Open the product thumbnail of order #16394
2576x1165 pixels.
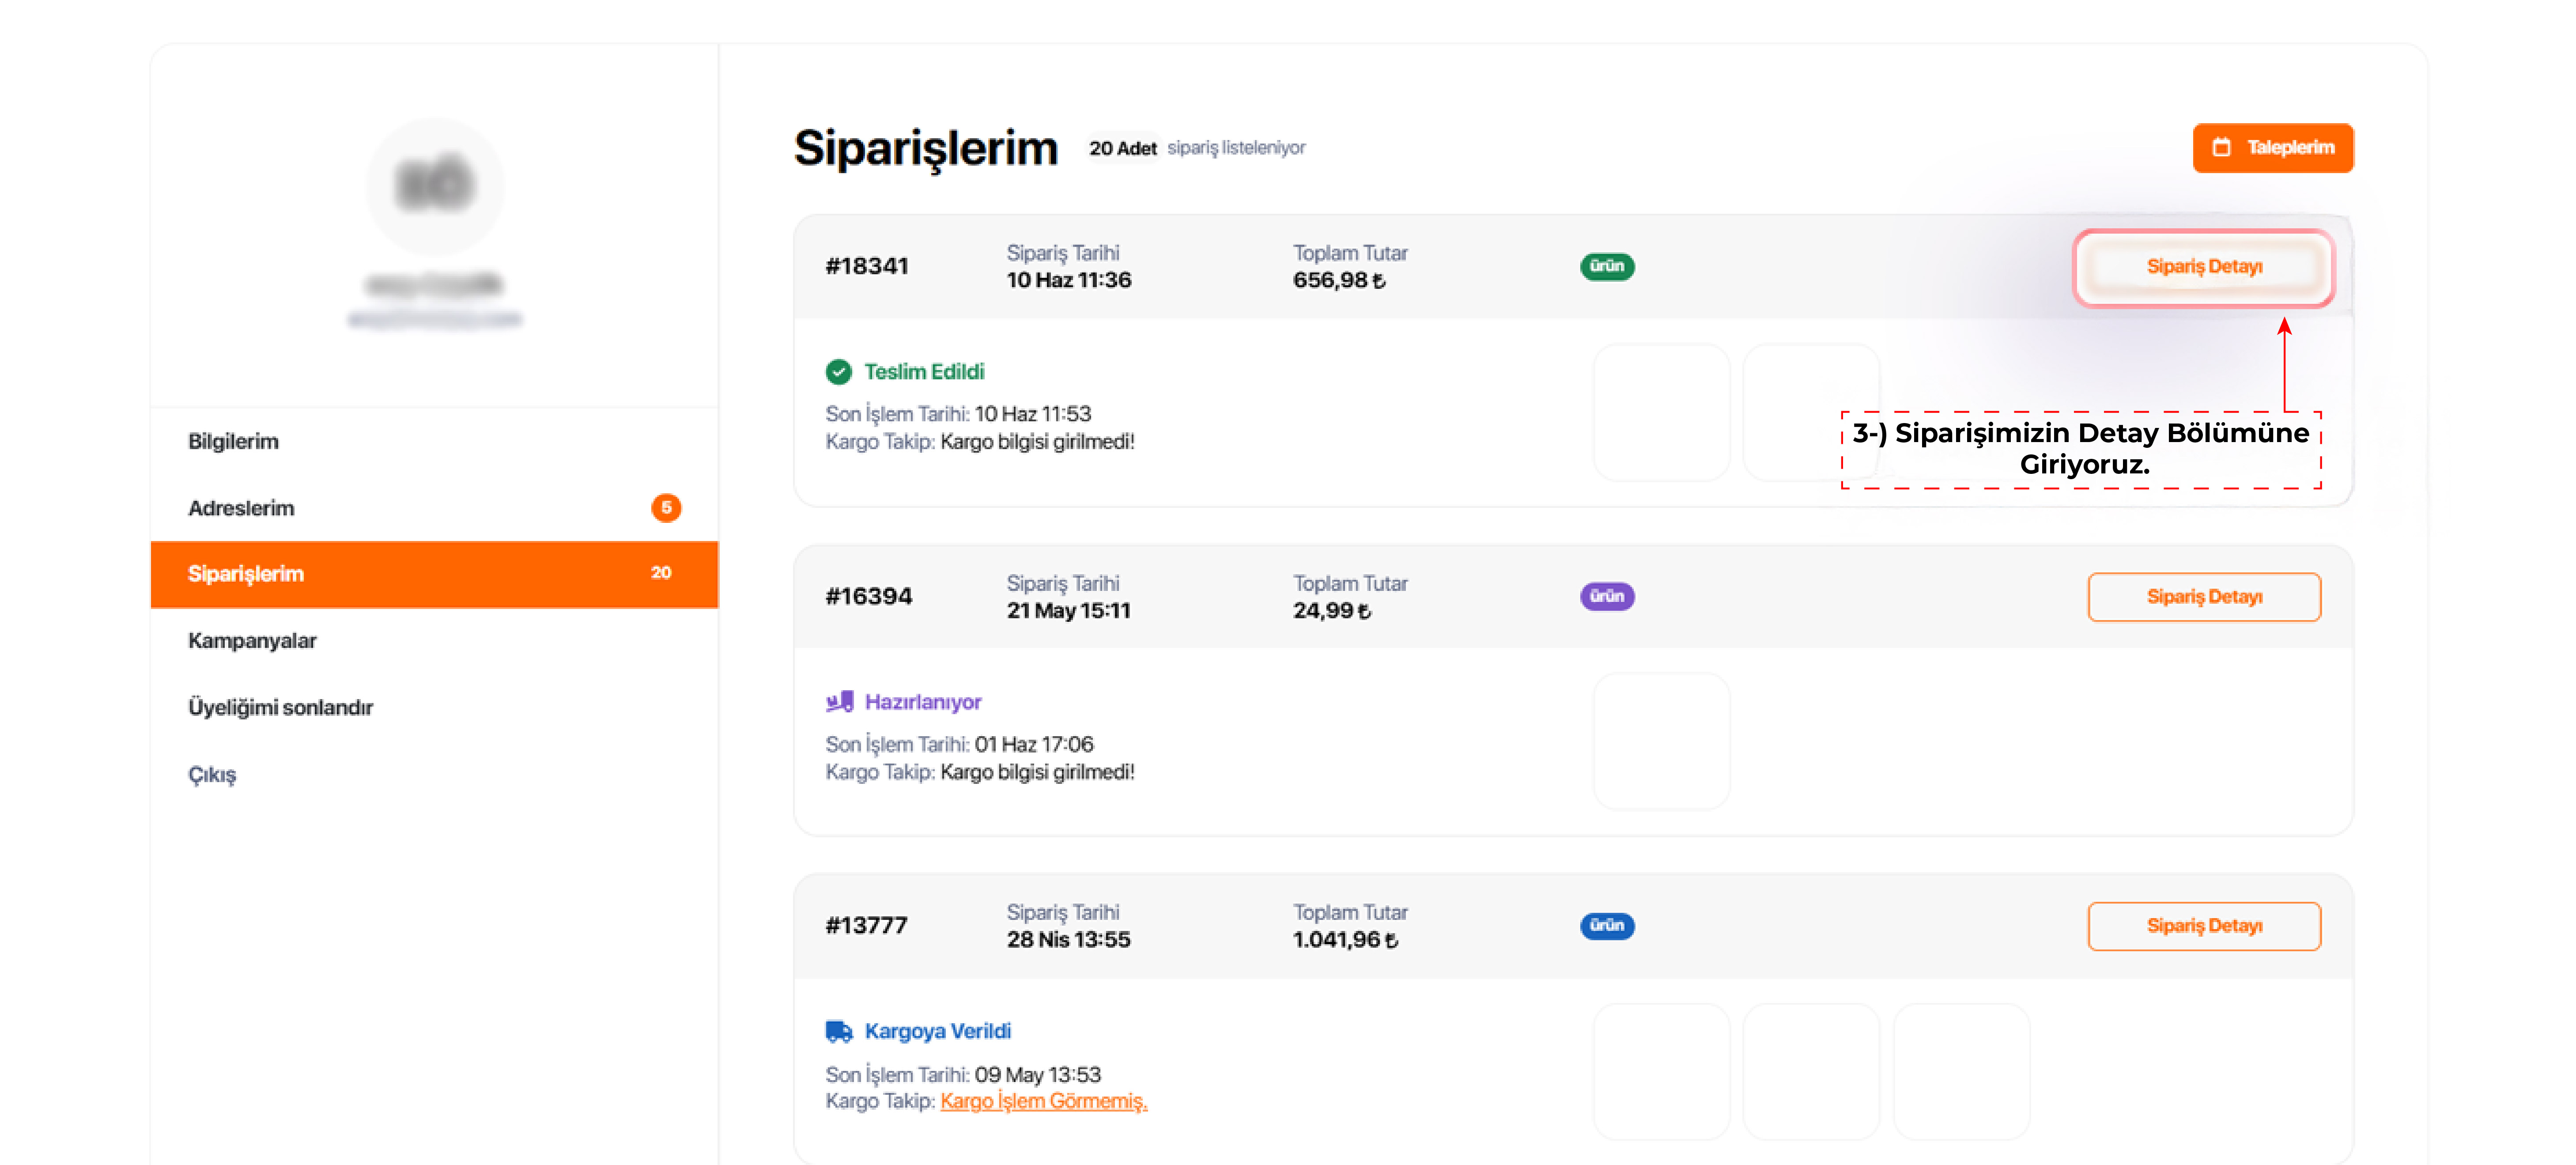pyautogui.click(x=1661, y=741)
